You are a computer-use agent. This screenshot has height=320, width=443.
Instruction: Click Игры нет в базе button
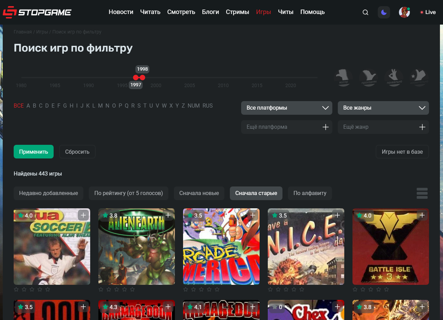coord(402,152)
